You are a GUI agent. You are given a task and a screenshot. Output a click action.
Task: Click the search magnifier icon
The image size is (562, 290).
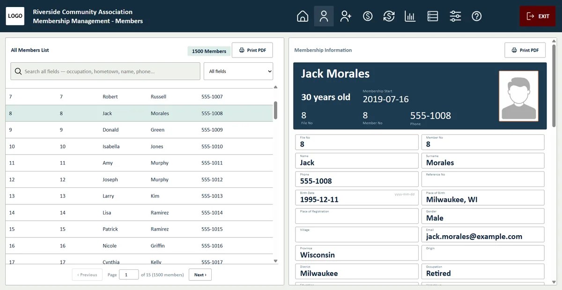pyautogui.click(x=18, y=71)
